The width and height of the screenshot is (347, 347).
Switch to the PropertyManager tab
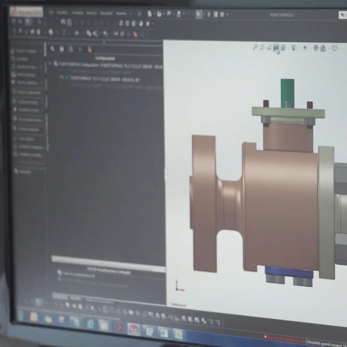tap(62, 49)
